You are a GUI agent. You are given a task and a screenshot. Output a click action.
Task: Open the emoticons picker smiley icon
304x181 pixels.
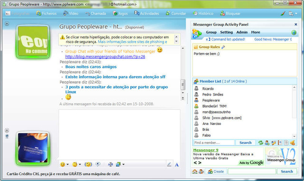(63, 164)
